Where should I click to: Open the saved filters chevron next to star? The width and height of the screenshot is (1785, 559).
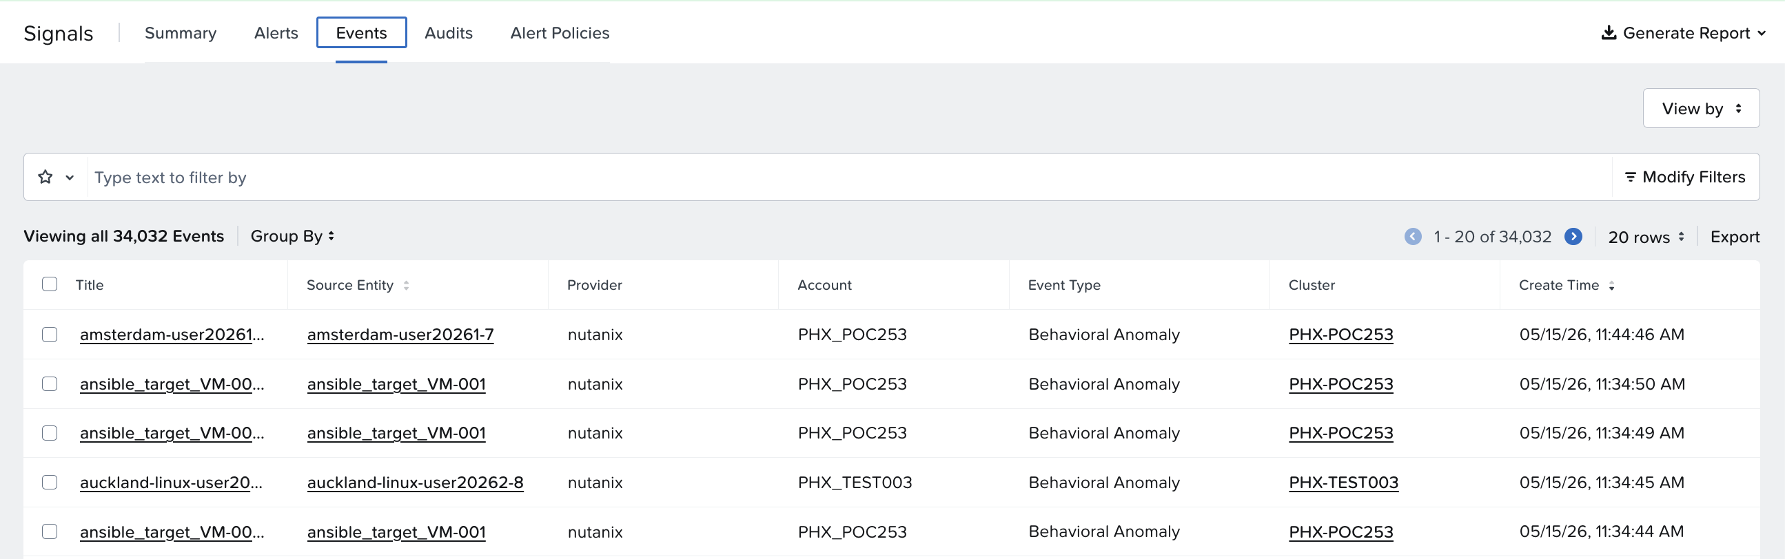click(70, 178)
